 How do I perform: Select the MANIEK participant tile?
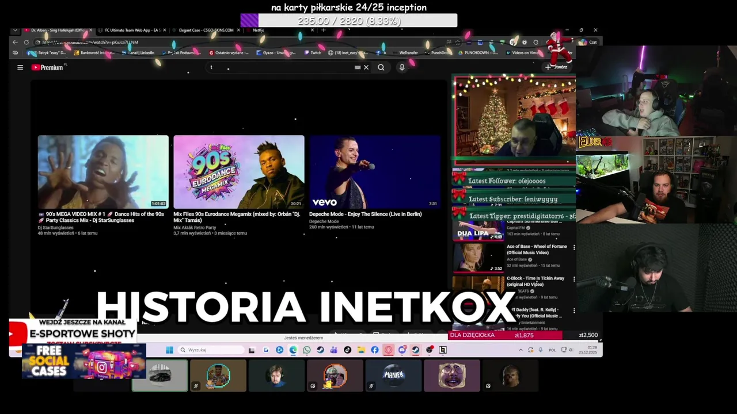(394, 375)
